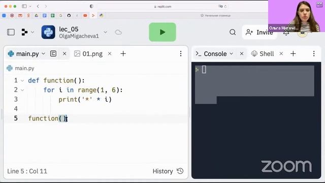This screenshot has width=325, height=183.
Task: Open the History button
Action: click(x=168, y=171)
